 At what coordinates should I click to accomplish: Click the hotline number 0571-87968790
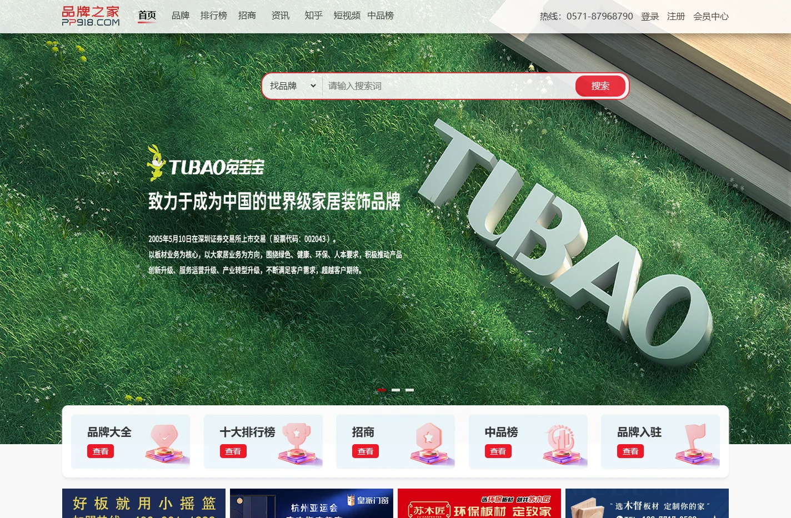point(600,17)
